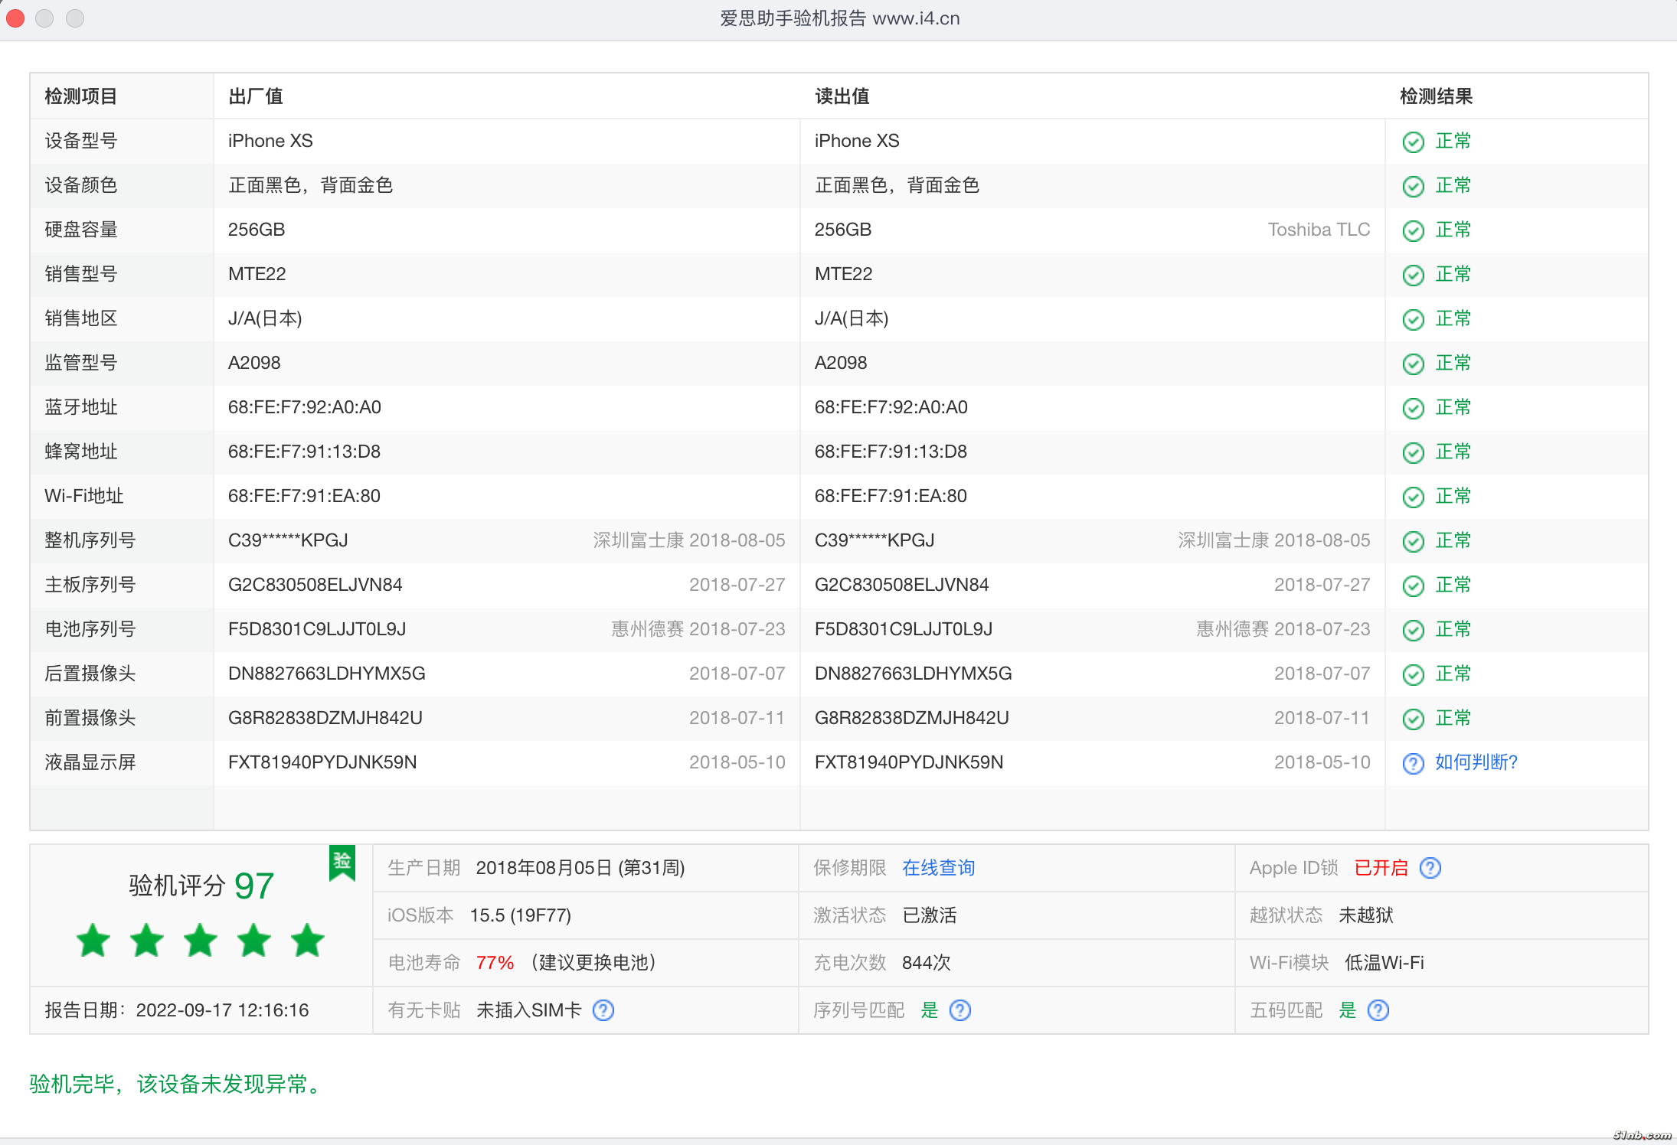Click the green check icon for 硬盘容量
Image resolution: width=1677 pixels, height=1145 pixels.
click(x=1413, y=230)
